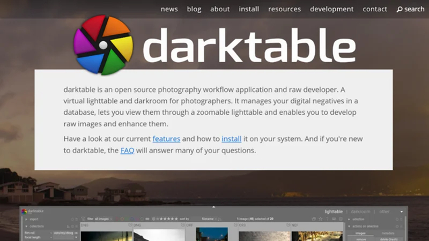Open the blog page from navigation

click(x=194, y=9)
